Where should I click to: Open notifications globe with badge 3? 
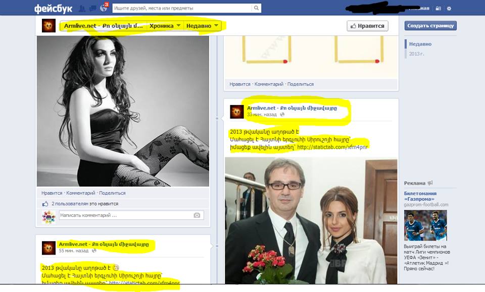pos(104,8)
